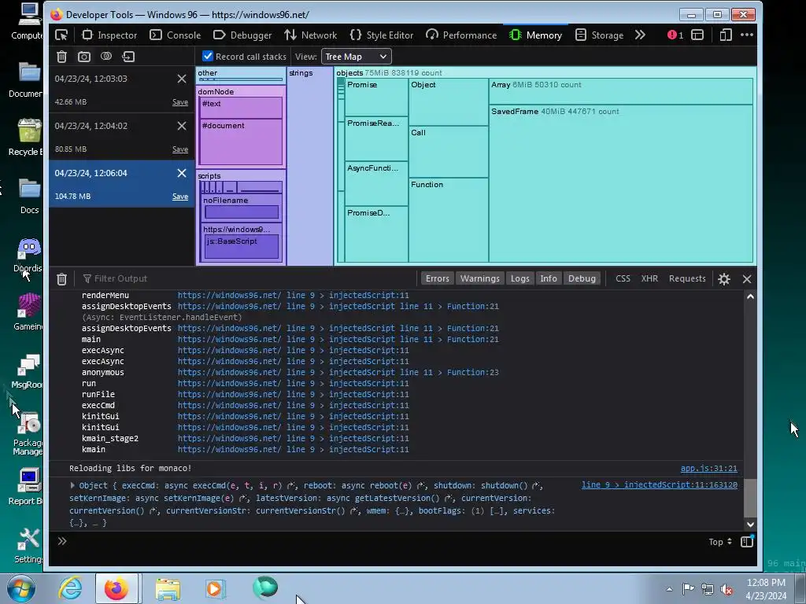Take a heap snapshot with camera icon

click(x=83, y=57)
